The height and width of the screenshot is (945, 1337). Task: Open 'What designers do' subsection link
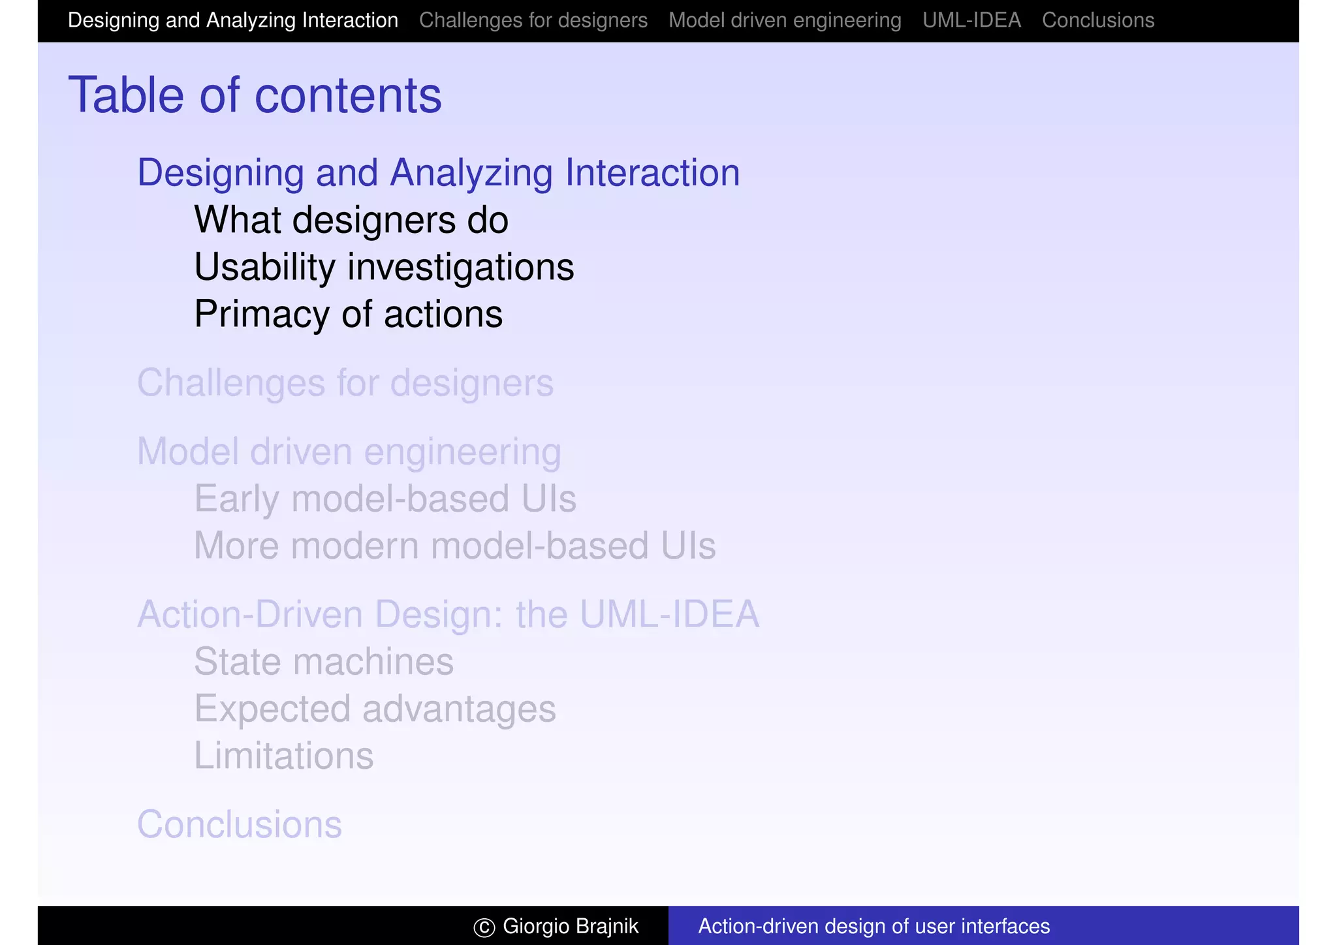351,220
